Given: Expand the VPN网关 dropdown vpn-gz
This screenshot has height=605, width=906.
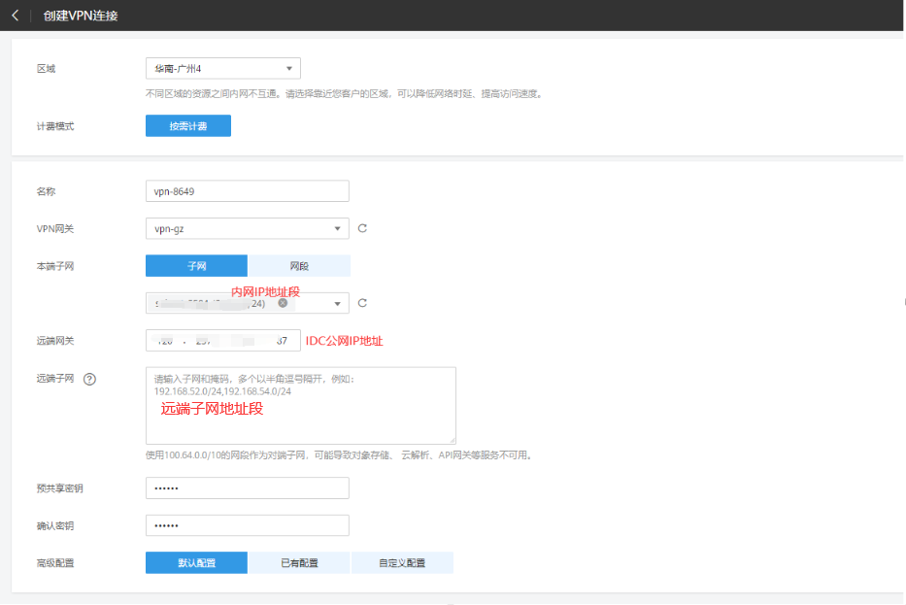Looking at the screenshot, I should [x=337, y=228].
